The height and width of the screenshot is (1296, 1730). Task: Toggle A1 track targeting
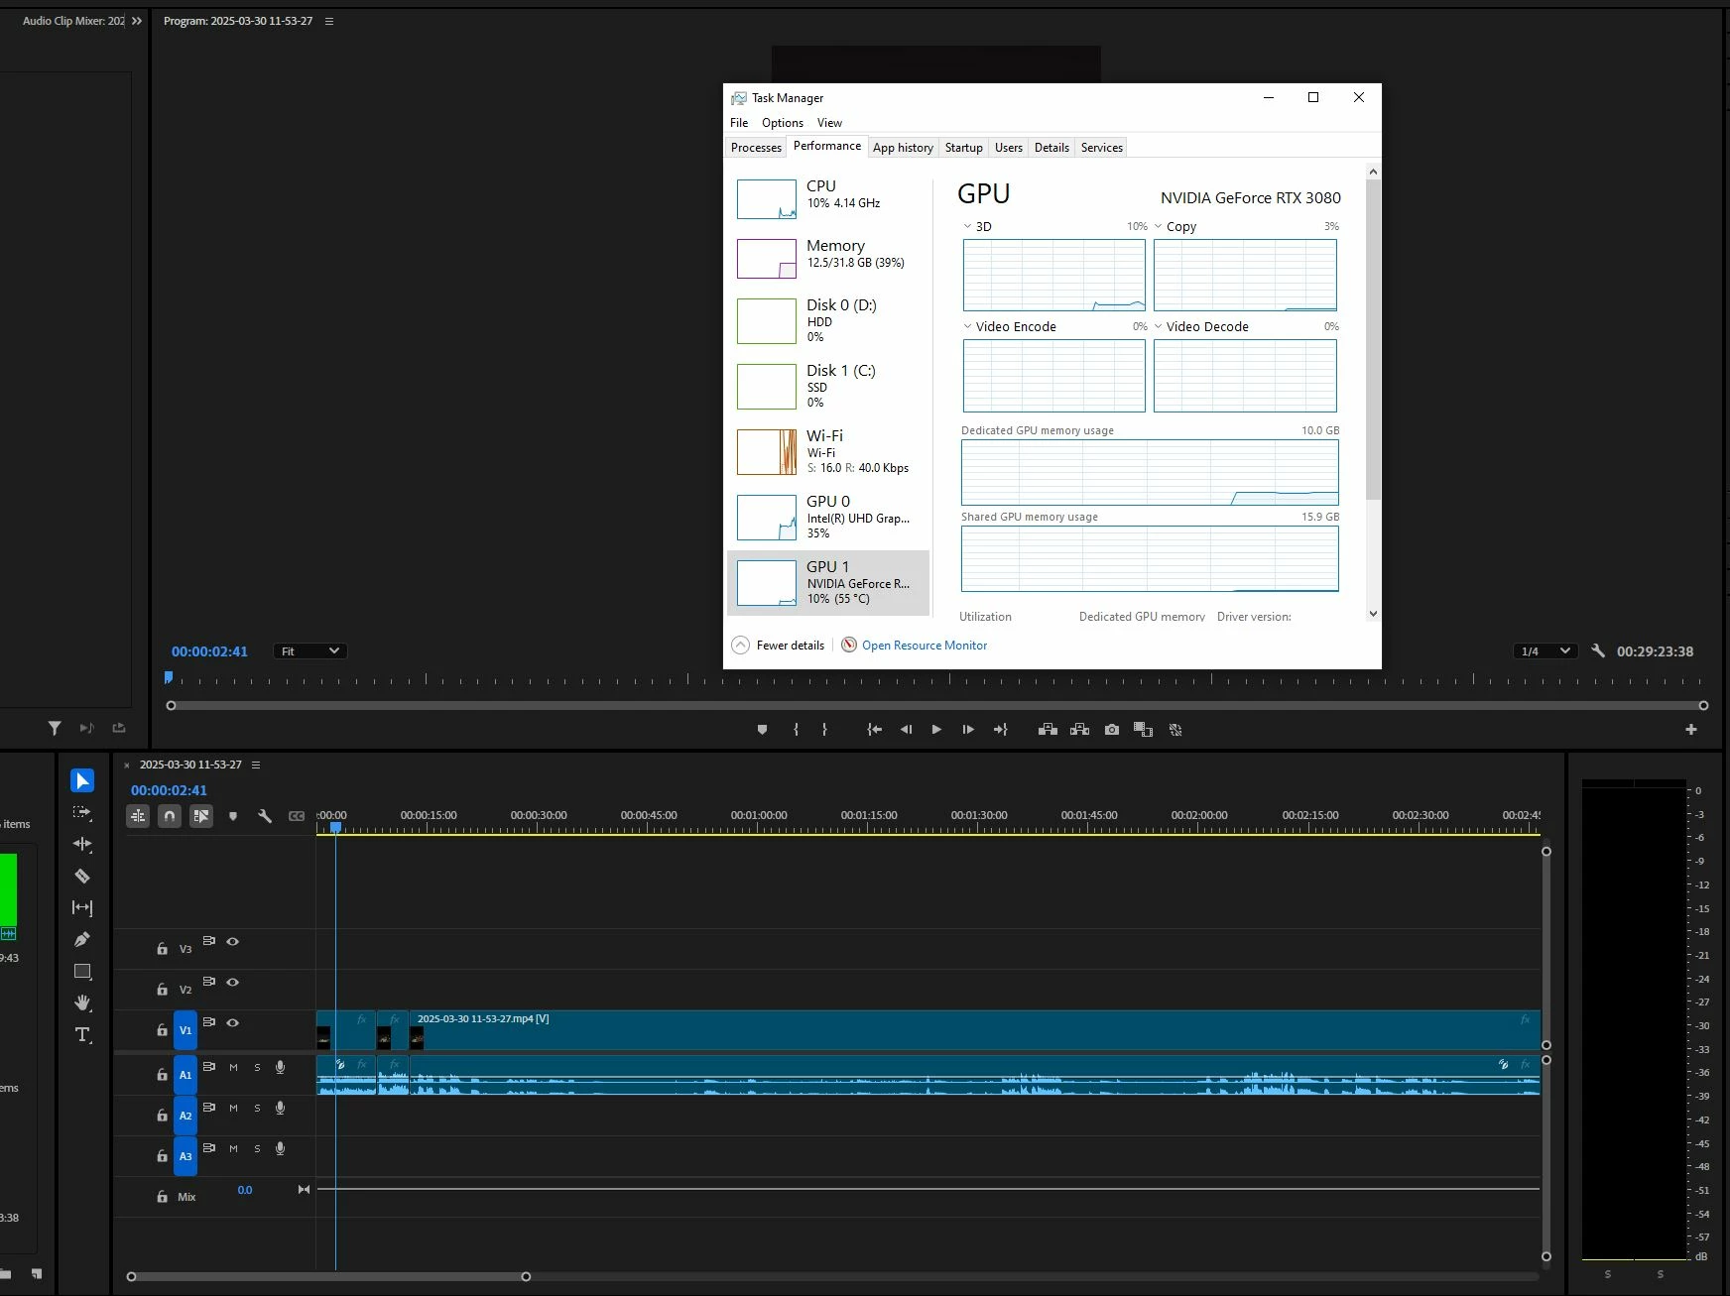point(185,1075)
